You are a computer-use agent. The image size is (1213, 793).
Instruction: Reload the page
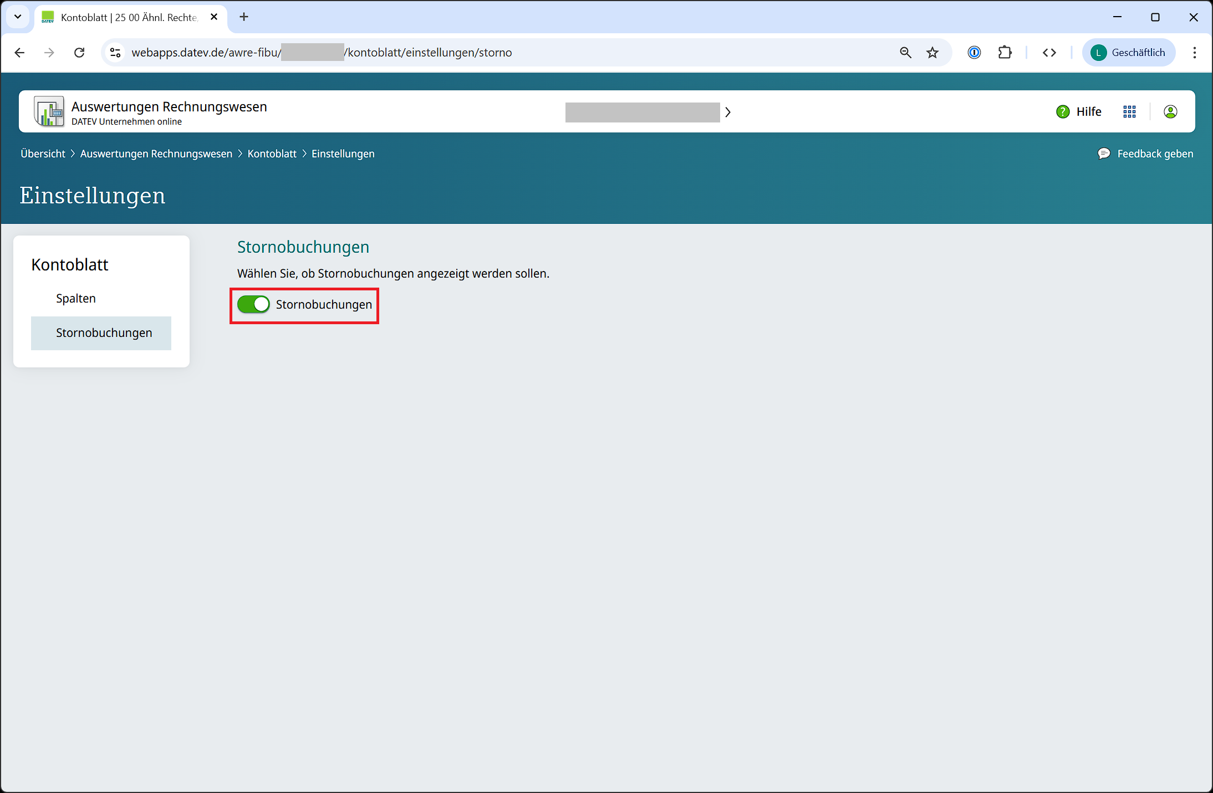tap(79, 53)
